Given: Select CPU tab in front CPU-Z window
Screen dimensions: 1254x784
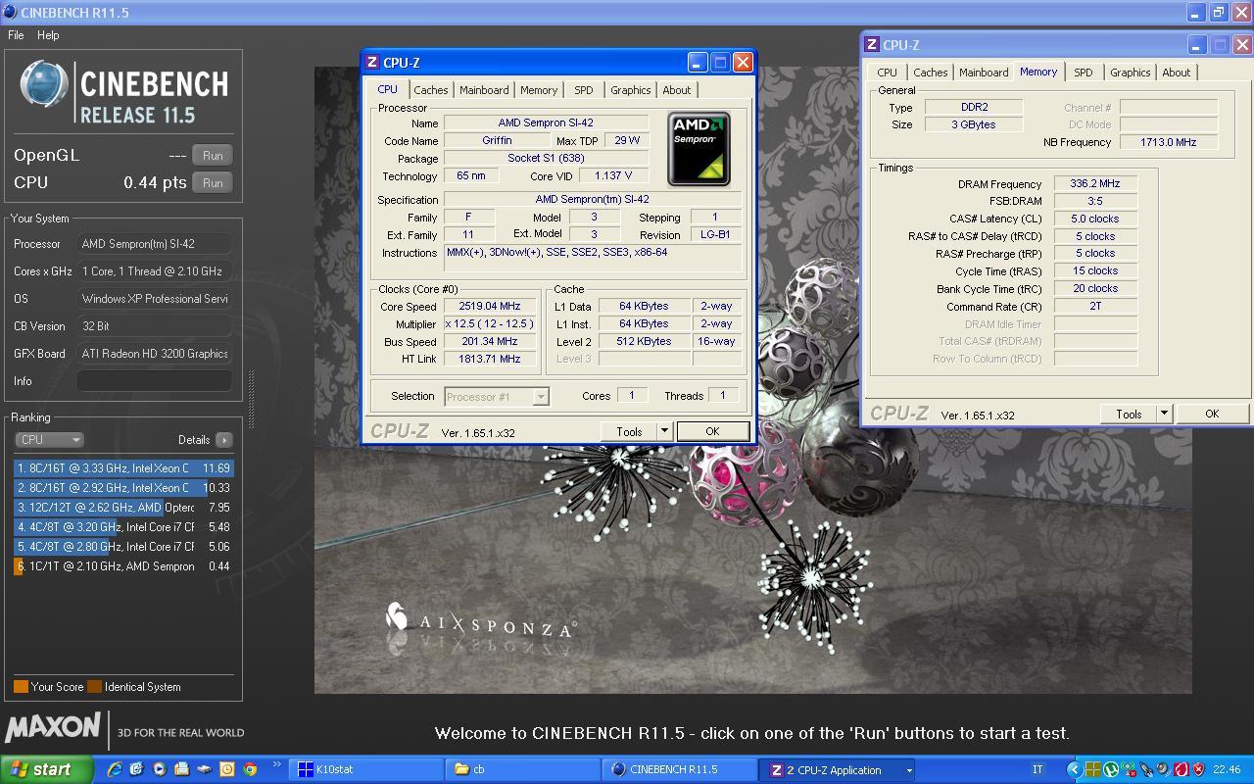Looking at the screenshot, I should click(x=388, y=89).
